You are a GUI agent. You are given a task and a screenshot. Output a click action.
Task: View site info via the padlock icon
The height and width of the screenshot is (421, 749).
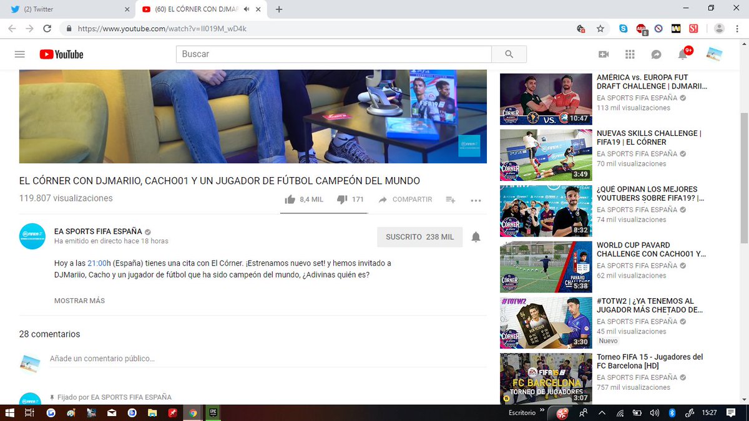pyautogui.click(x=68, y=29)
